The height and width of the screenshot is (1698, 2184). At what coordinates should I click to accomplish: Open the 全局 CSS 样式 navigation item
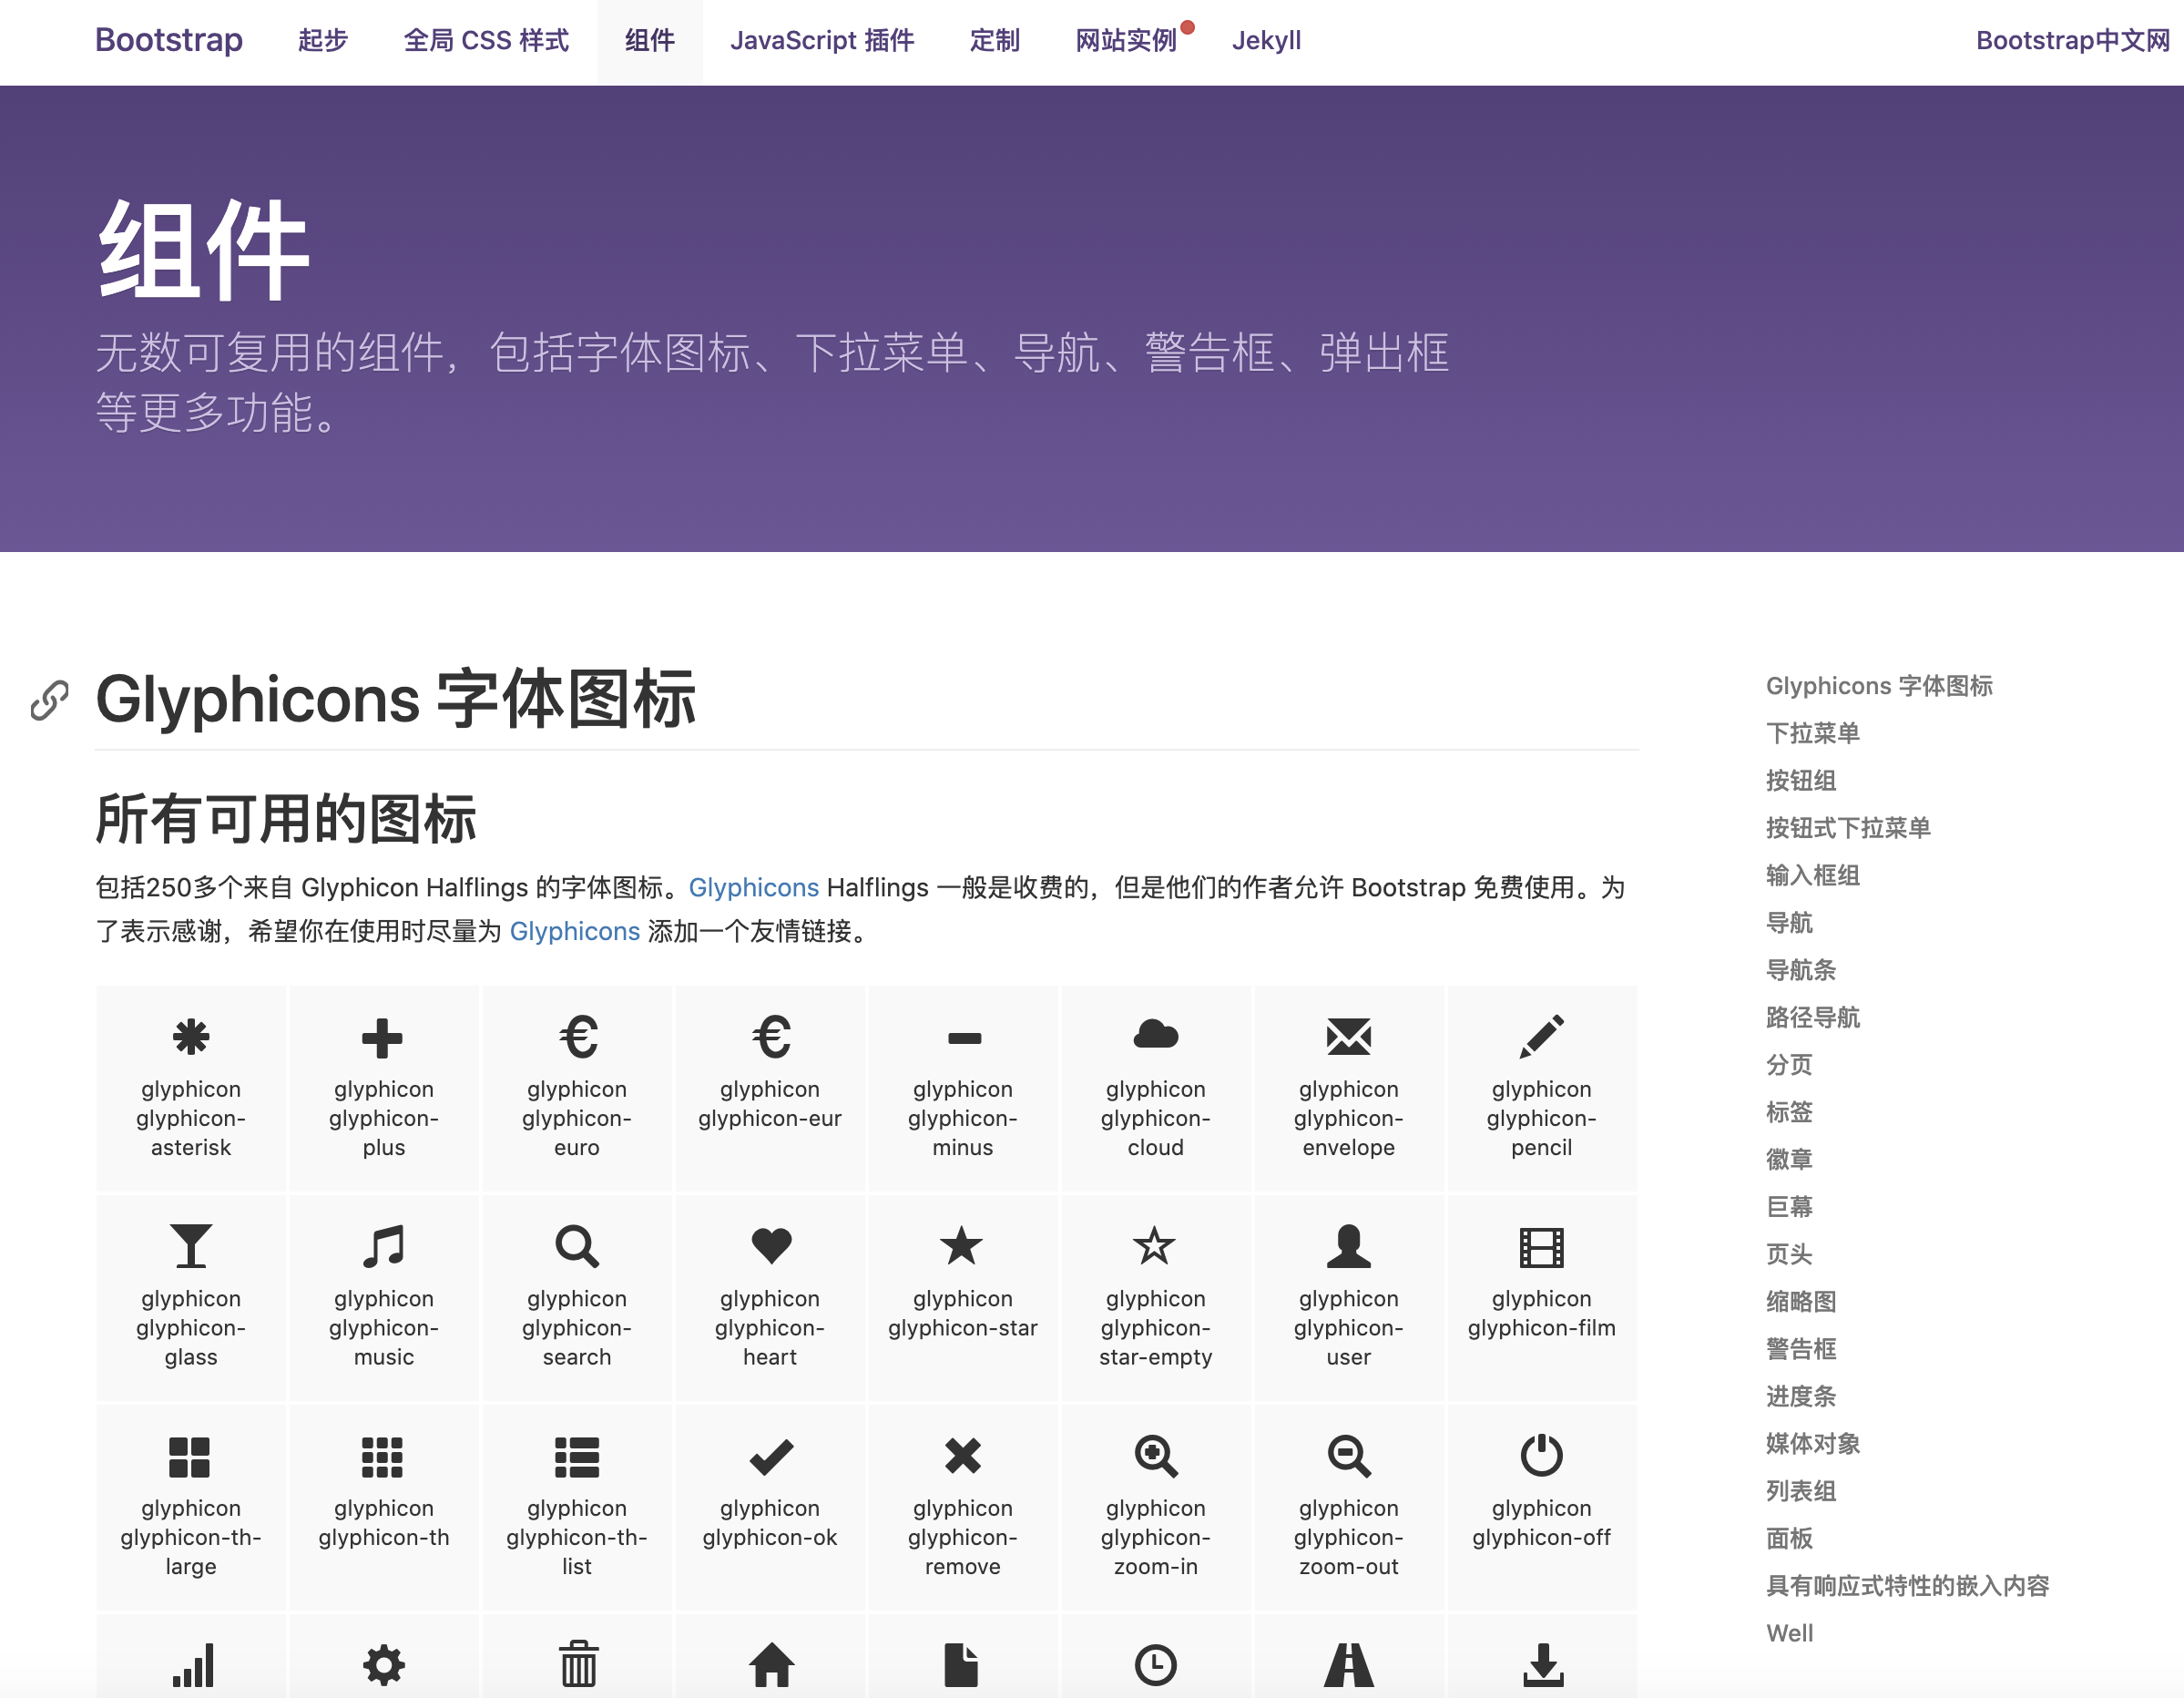[486, 40]
